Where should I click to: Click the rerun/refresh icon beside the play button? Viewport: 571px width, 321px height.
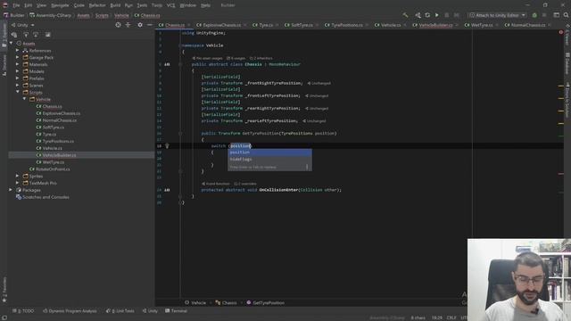(x=427, y=15)
